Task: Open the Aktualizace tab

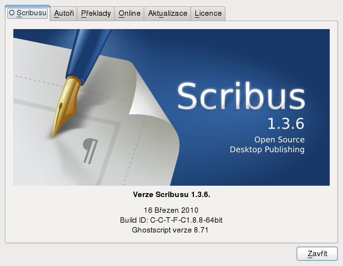Action: (167, 14)
